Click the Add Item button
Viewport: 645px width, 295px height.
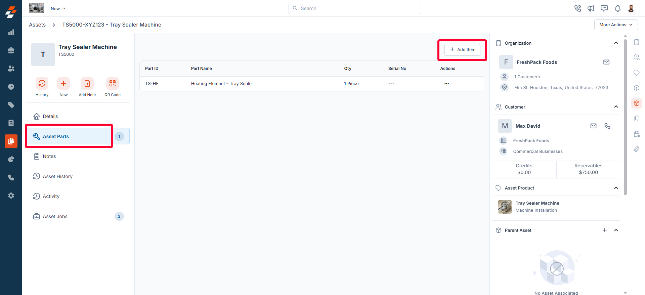[x=462, y=50]
